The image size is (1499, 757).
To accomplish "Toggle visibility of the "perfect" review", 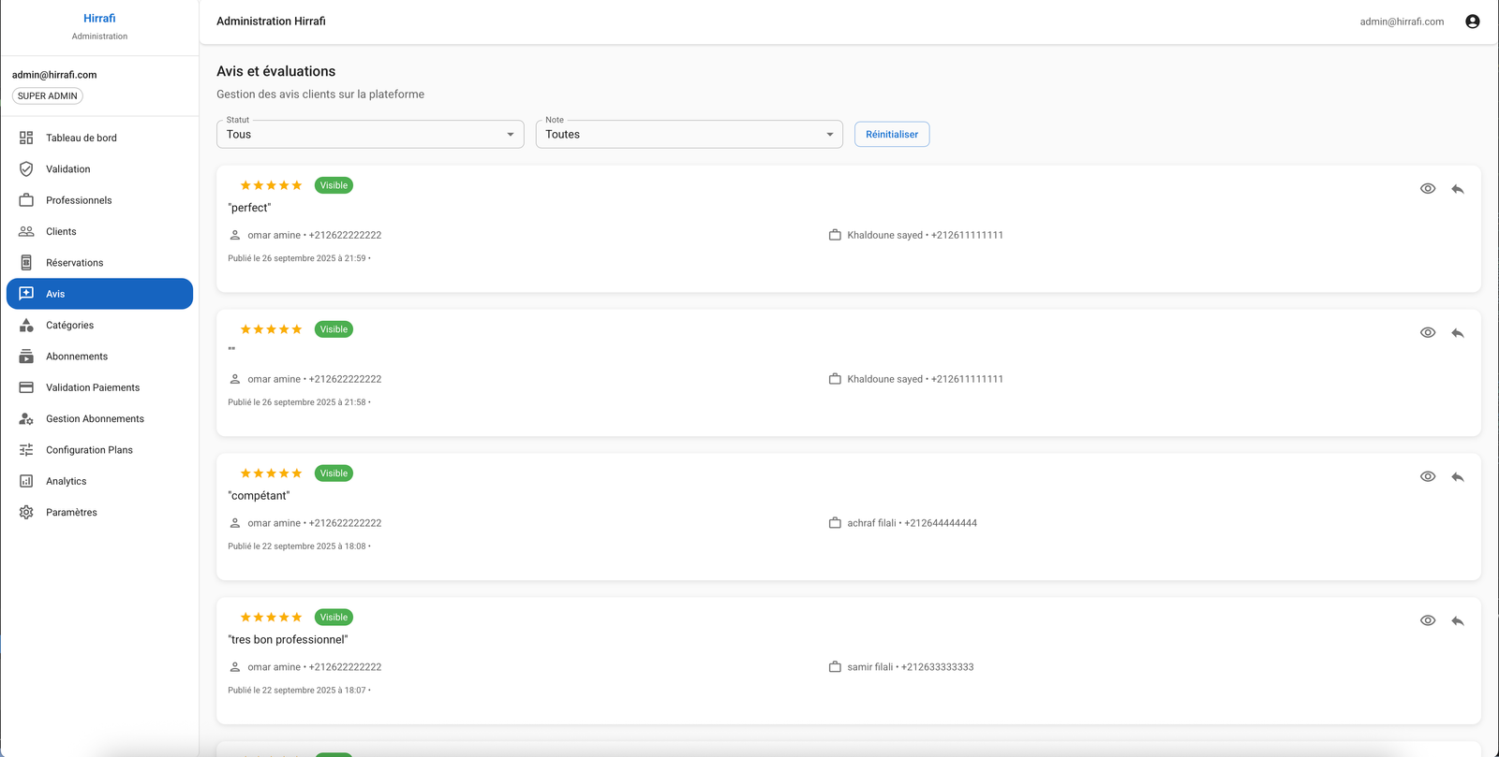I will coord(1427,189).
